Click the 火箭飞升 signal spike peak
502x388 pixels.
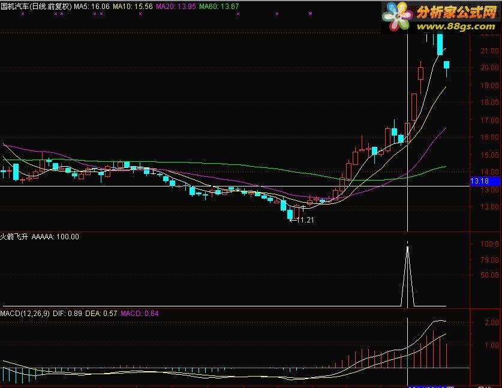point(408,248)
